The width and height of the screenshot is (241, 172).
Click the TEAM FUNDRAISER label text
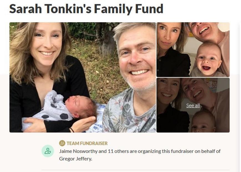(x=87, y=143)
